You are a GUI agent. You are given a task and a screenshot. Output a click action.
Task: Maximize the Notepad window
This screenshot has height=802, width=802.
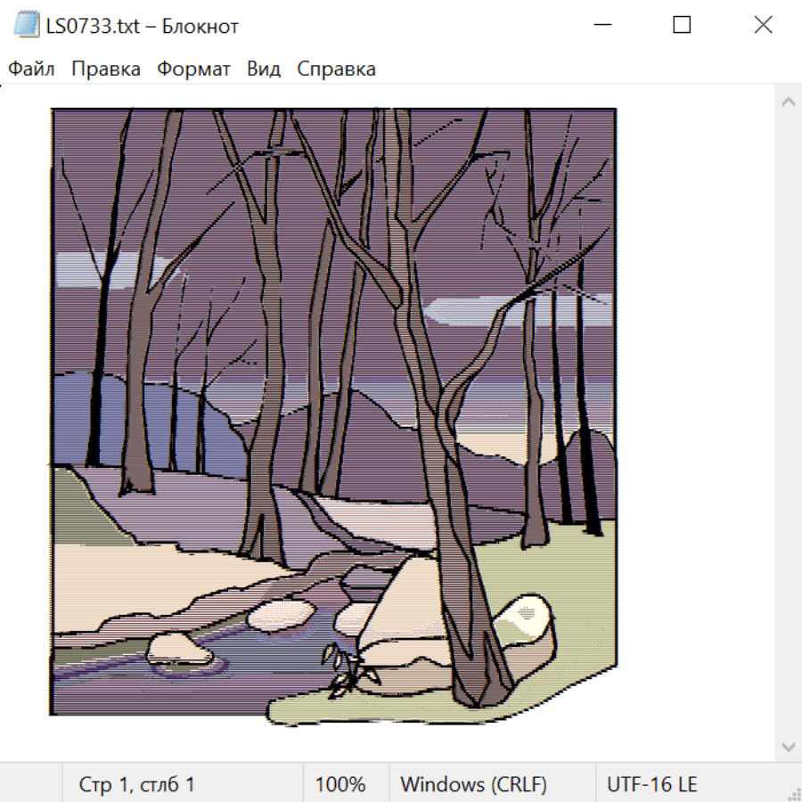(682, 25)
